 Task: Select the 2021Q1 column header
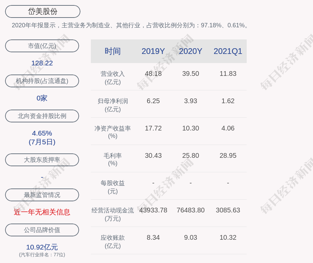tap(228, 51)
